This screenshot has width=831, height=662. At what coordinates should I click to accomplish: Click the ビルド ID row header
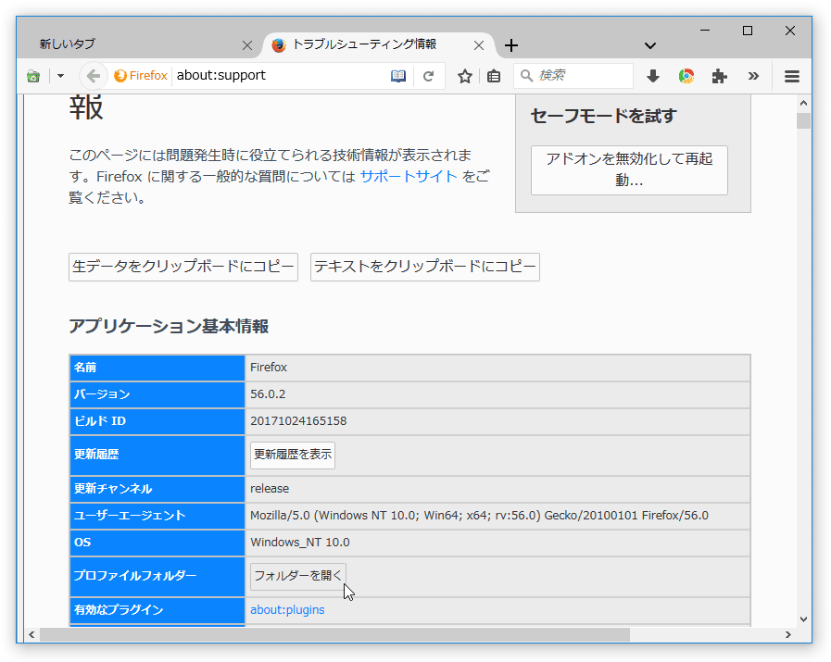pyautogui.click(x=157, y=421)
